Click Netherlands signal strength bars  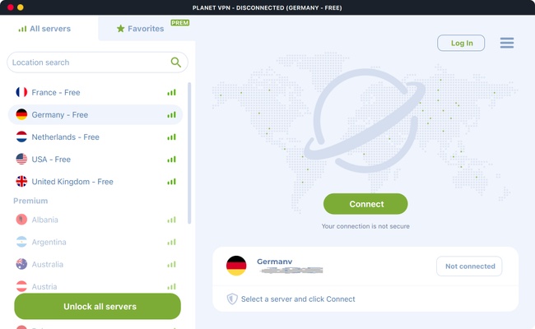(x=172, y=137)
